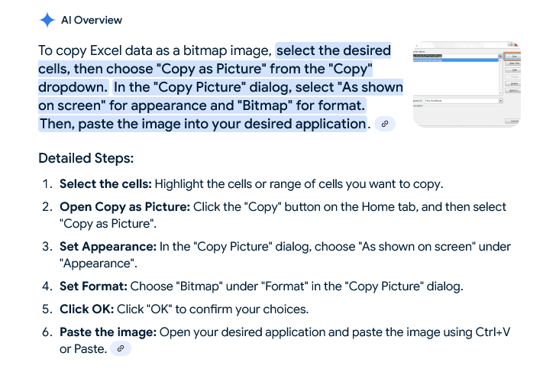The height and width of the screenshot is (369, 543).
Task: Click the link icon after the summary paragraph
Action: pos(385,124)
